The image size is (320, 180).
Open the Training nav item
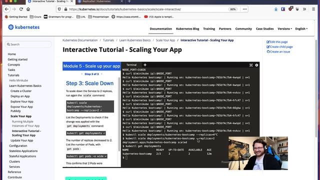pos(209,29)
